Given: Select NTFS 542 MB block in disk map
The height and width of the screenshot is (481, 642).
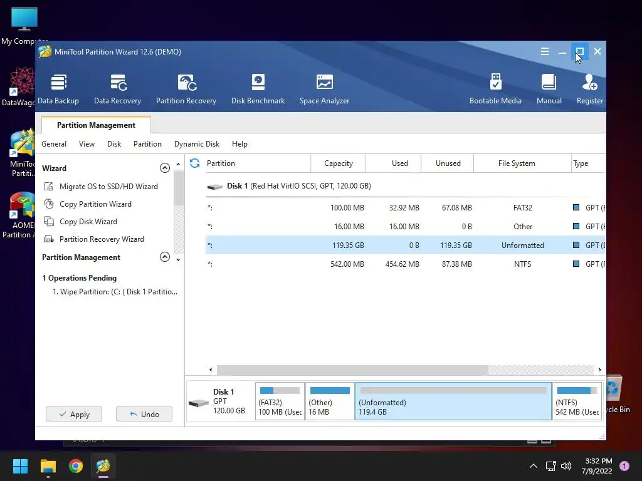Looking at the screenshot, I should (577, 401).
